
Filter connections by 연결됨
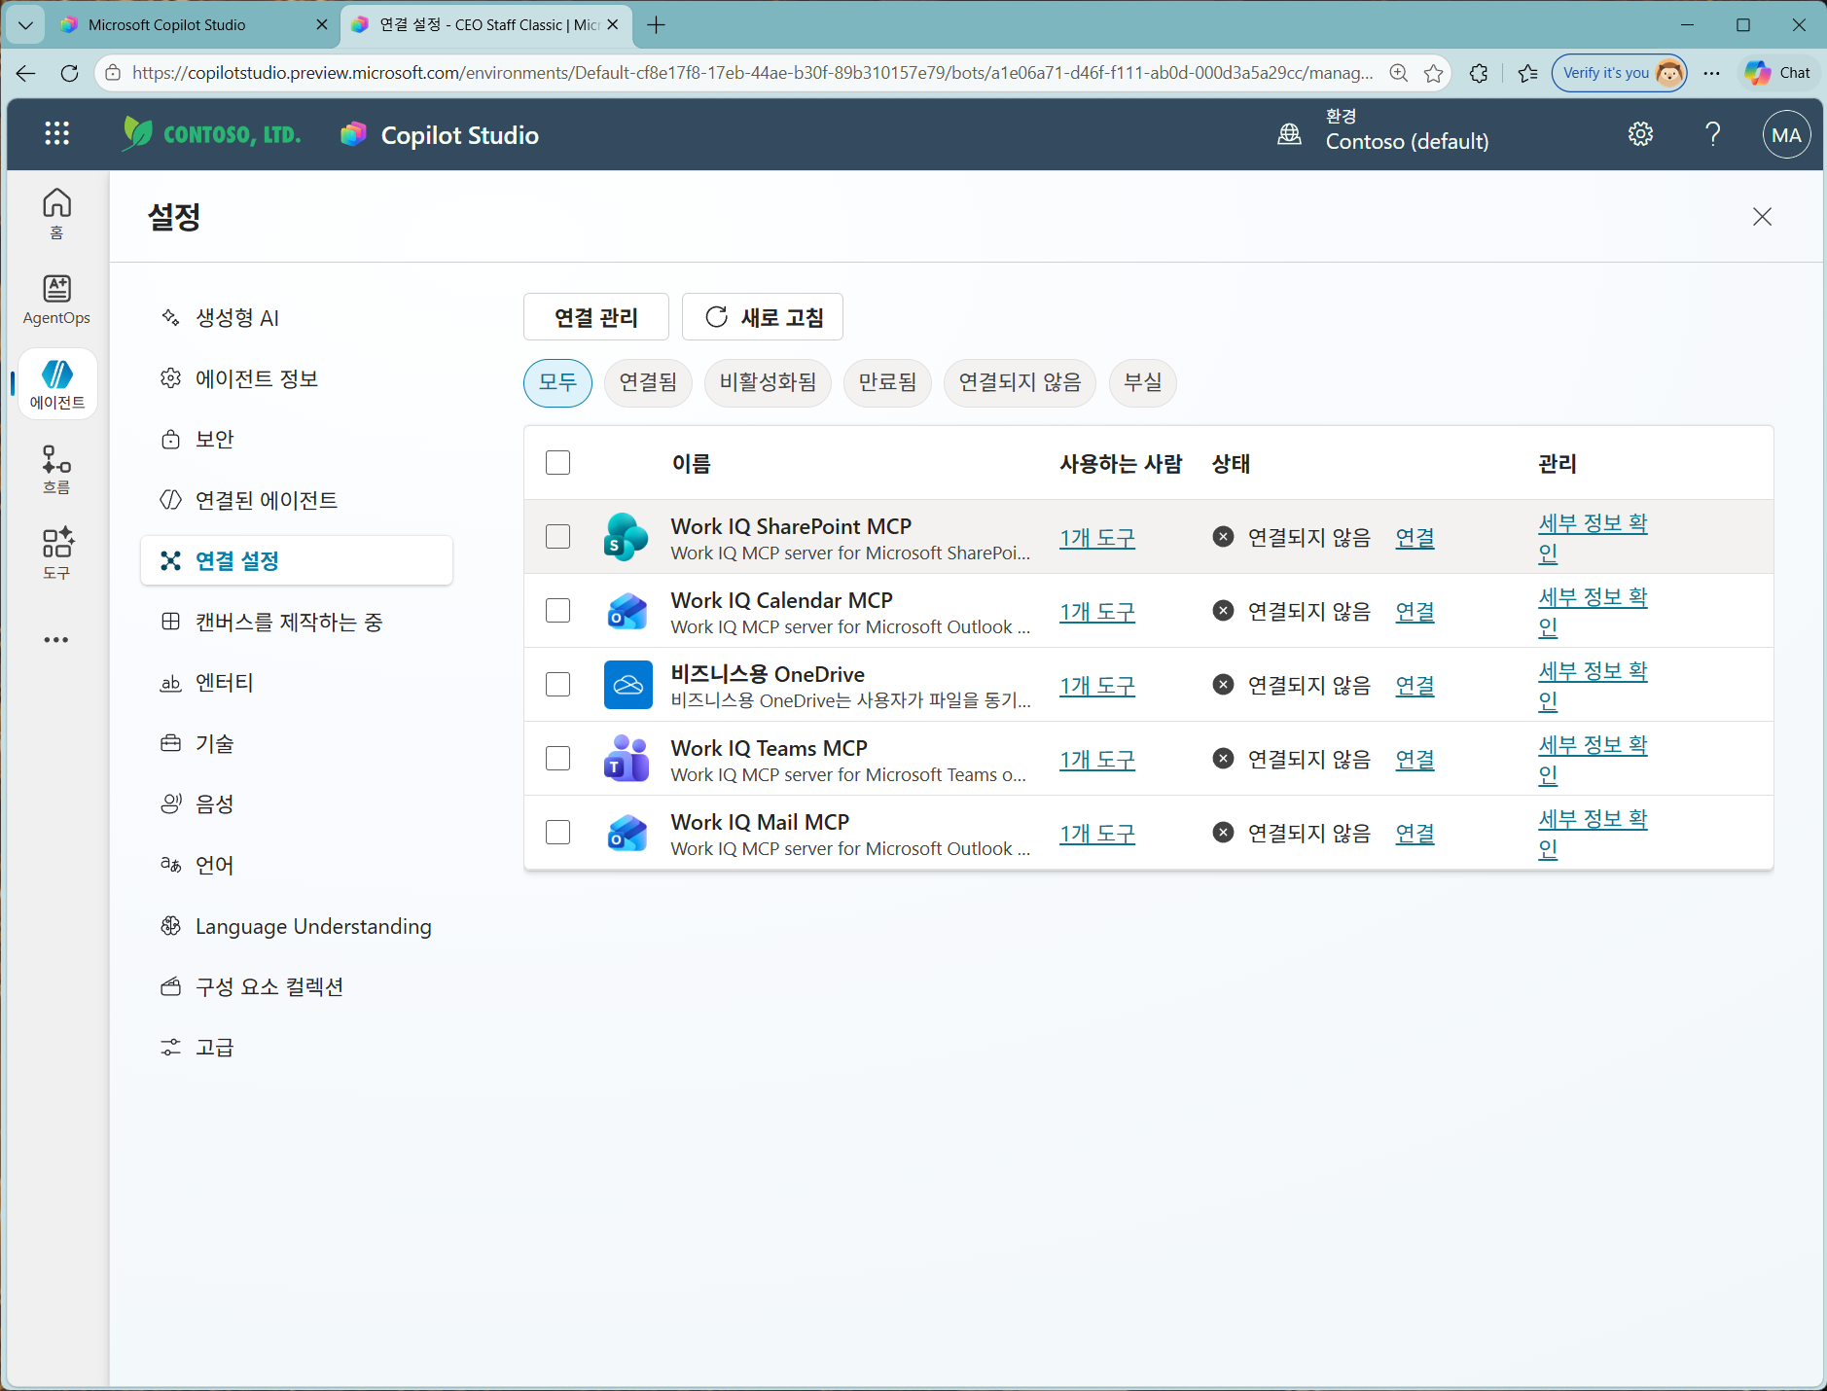click(648, 382)
